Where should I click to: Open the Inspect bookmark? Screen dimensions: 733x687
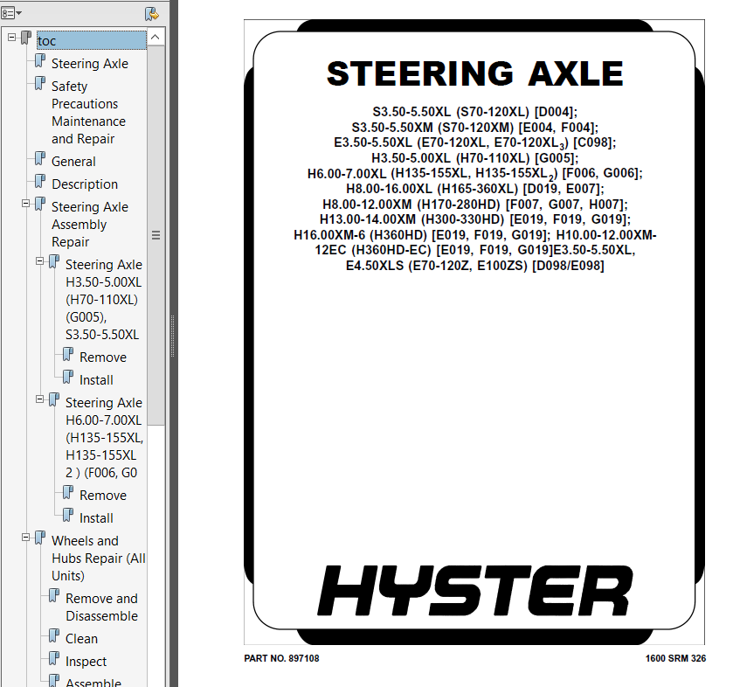point(86,662)
